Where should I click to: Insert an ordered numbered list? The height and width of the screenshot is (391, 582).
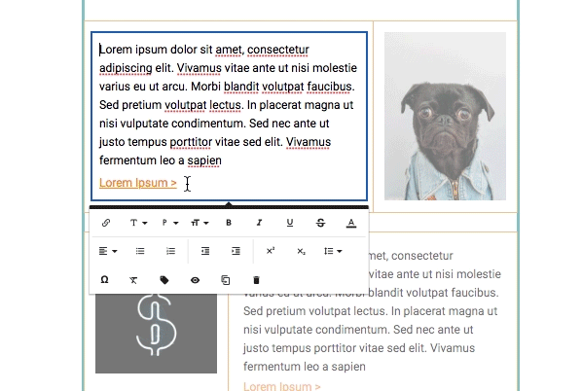coord(170,251)
